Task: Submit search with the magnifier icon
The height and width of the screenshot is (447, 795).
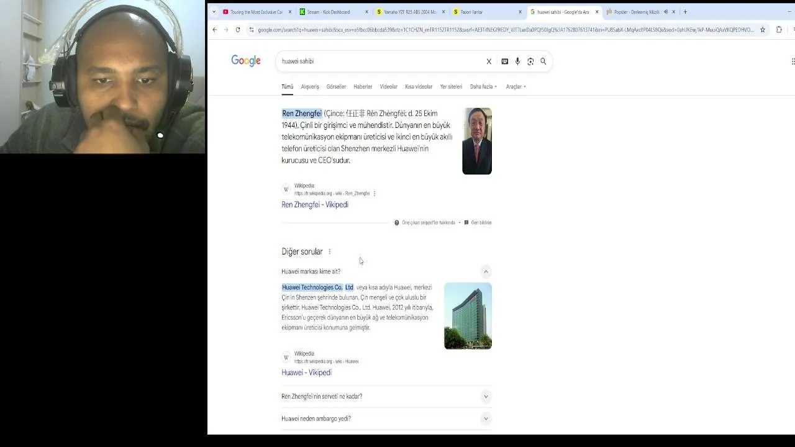Action: click(543, 61)
